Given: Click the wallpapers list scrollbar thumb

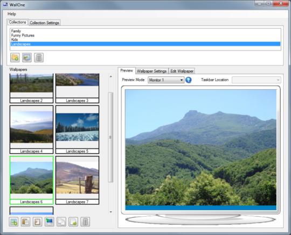Looking at the screenshot, I should [110, 137].
